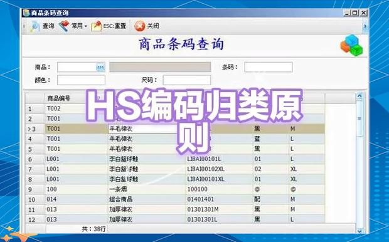
Task: Click the colored cubes logo icon
Action: click(x=351, y=45)
